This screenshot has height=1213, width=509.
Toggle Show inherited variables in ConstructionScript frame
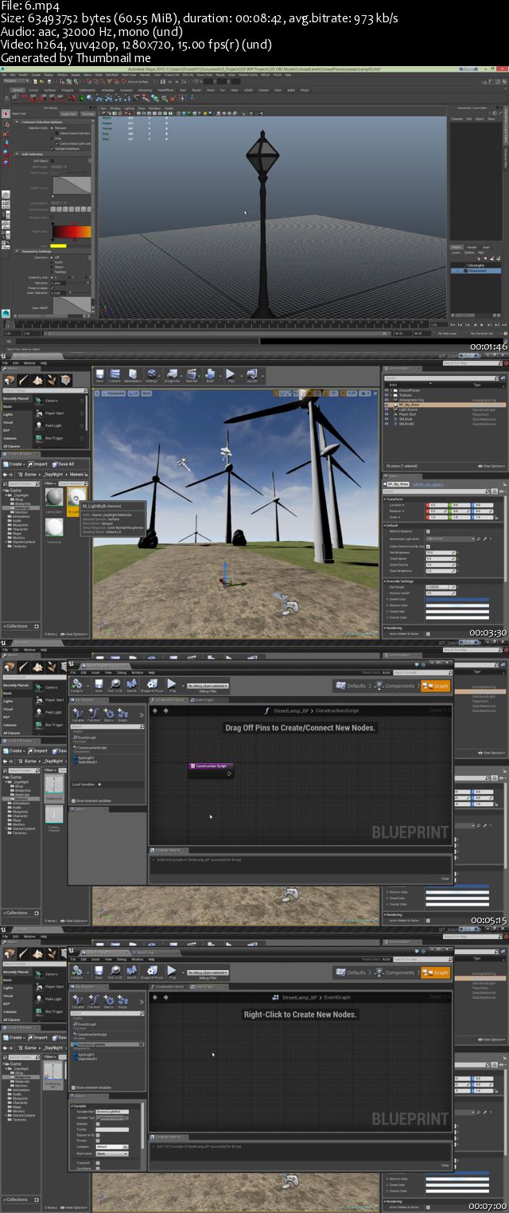tap(73, 800)
